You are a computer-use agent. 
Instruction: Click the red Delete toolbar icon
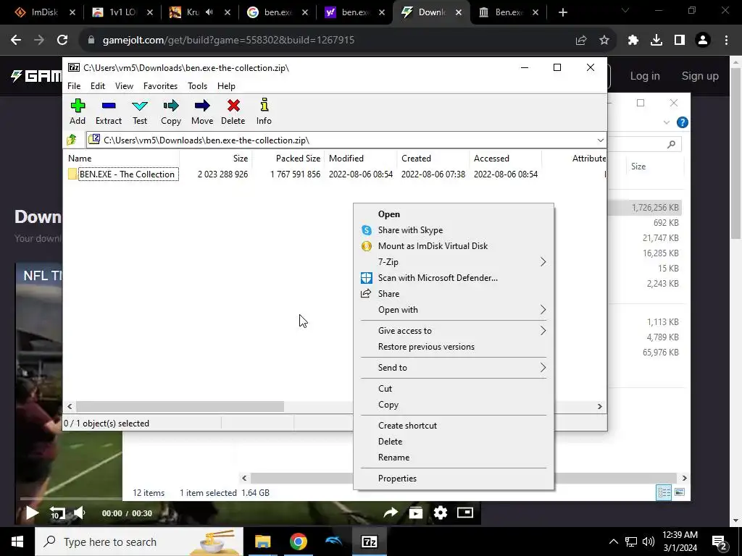coord(233,112)
